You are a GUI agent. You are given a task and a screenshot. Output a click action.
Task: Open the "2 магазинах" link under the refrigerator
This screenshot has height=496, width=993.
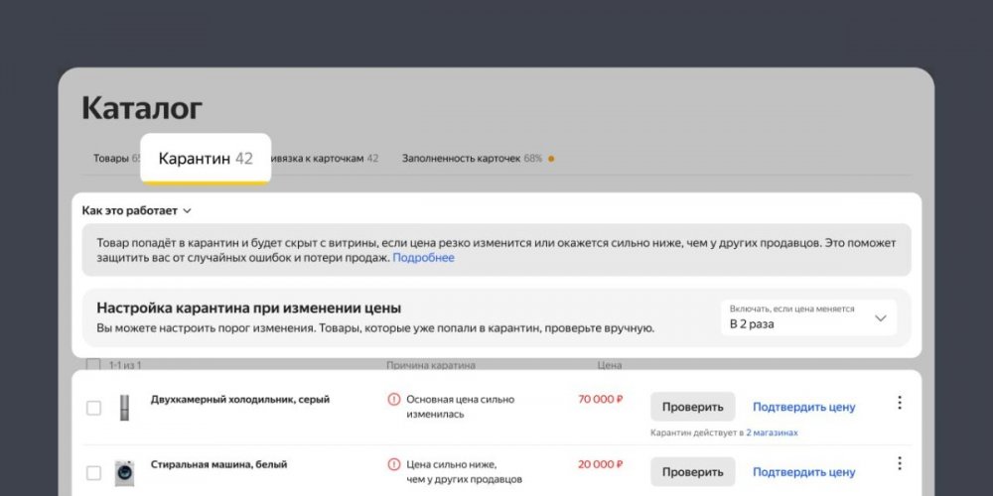[772, 433]
